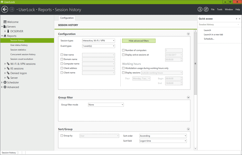242x155 pixels.
Task: Check Workstation usage during working hours only
Action: tap(123, 68)
